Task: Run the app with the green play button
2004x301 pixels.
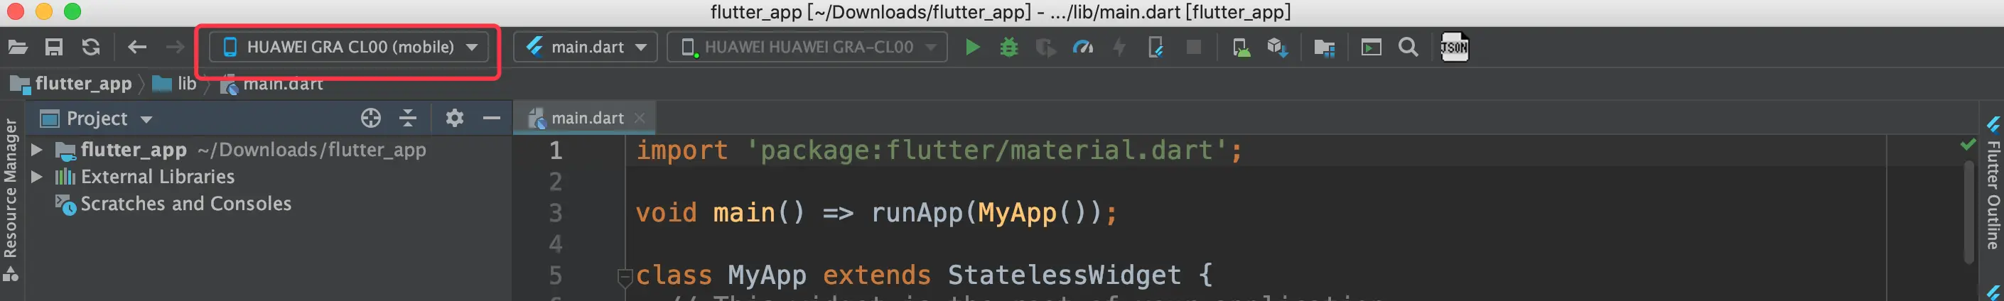Action: click(971, 48)
